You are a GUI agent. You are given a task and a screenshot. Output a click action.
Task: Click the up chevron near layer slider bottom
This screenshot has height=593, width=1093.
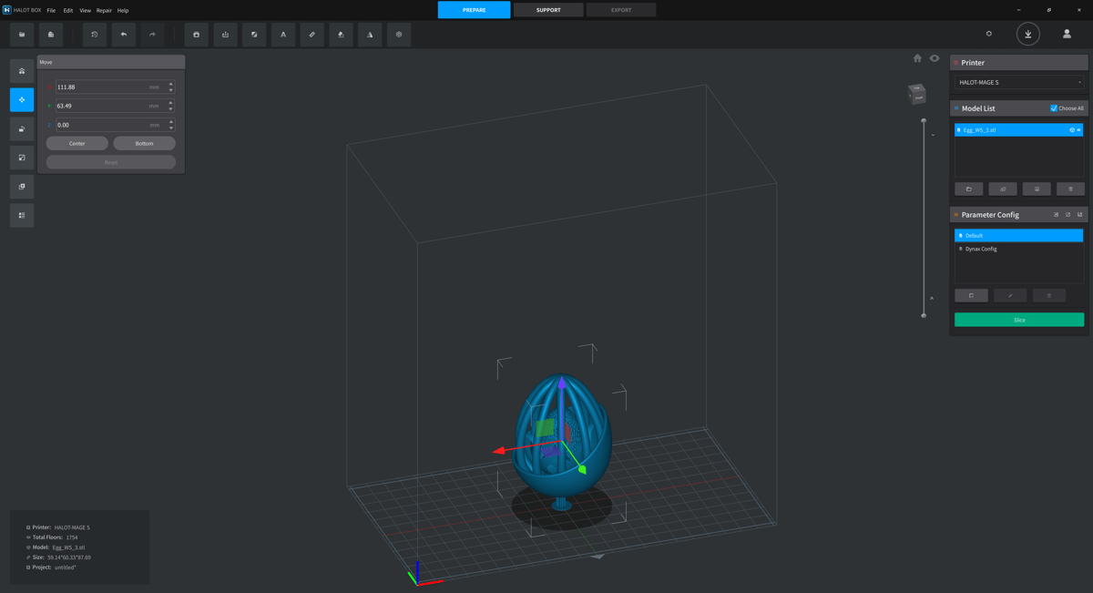point(932,299)
